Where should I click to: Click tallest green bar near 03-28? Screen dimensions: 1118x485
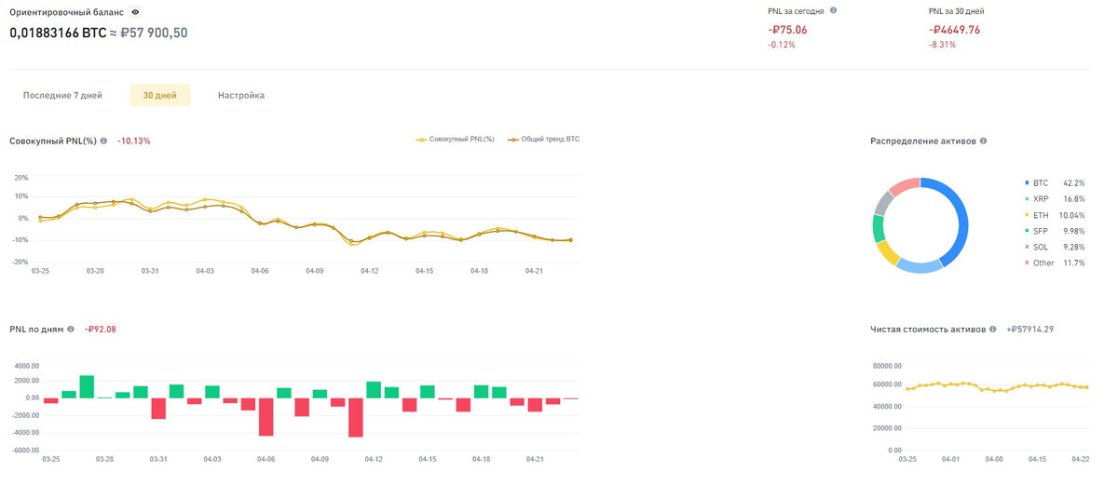point(87,386)
